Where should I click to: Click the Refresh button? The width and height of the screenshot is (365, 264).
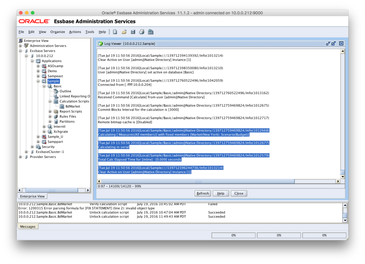(x=202, y=193)
